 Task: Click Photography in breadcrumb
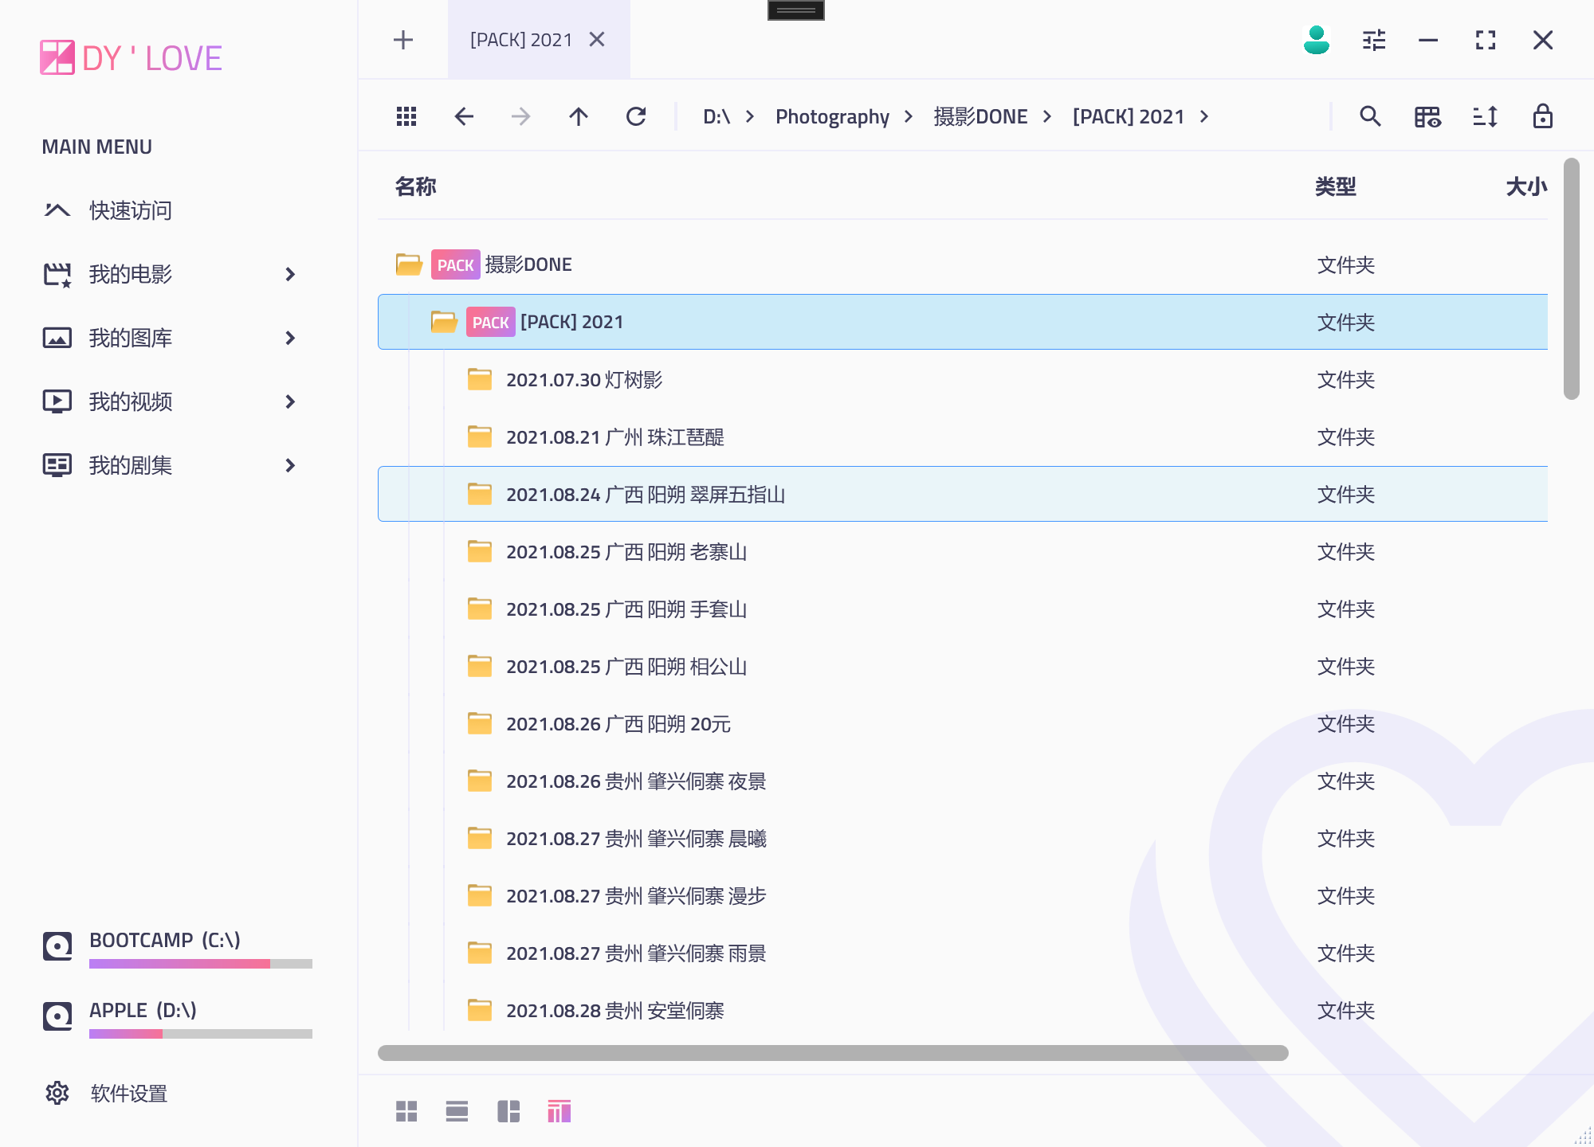pos(832,117)
